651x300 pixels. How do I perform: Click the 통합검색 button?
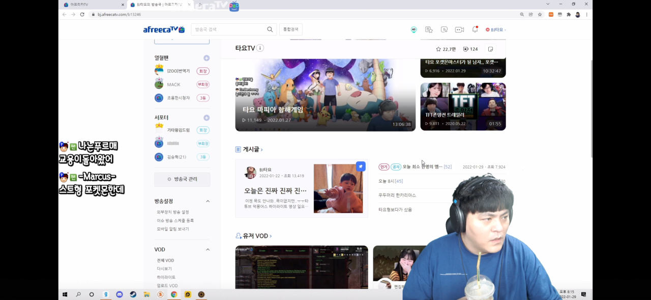coord(291,29)
